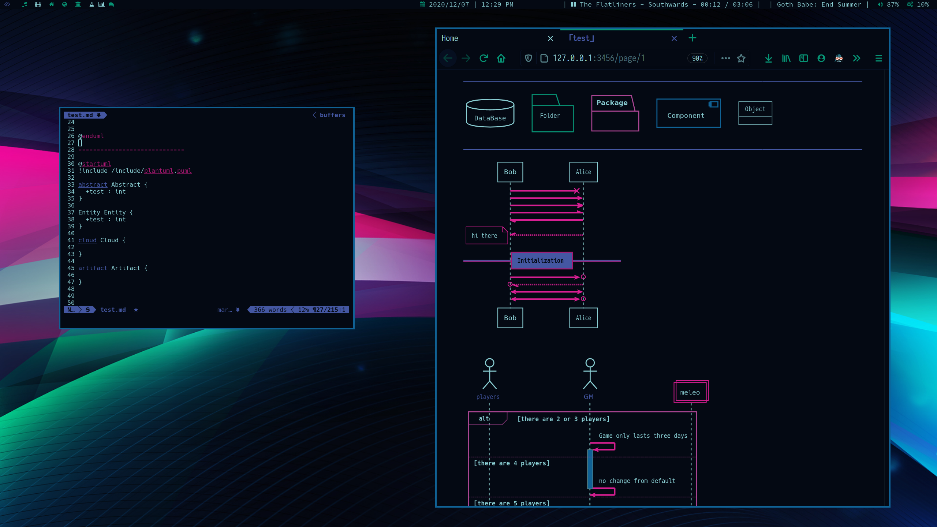Open the downloads arrow icon
937x527 pixels.
coord(769,58)
